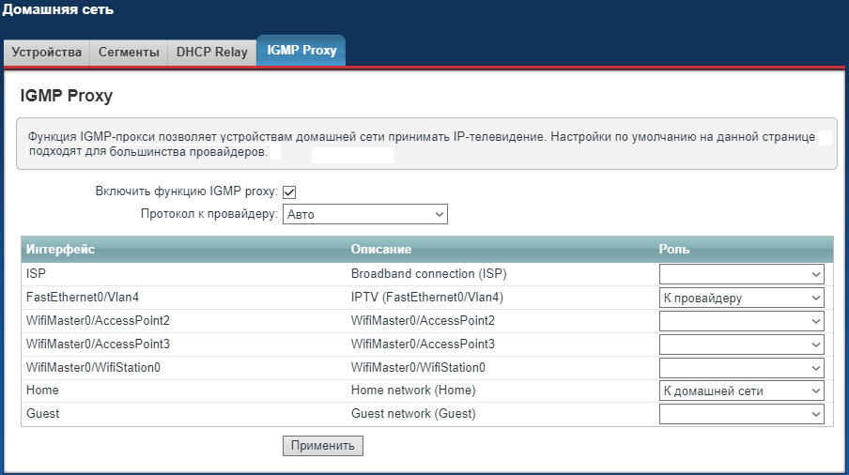
Task: Click the IPTV (FastEthernet0/Vlan4) description cell
Action: 427,298
